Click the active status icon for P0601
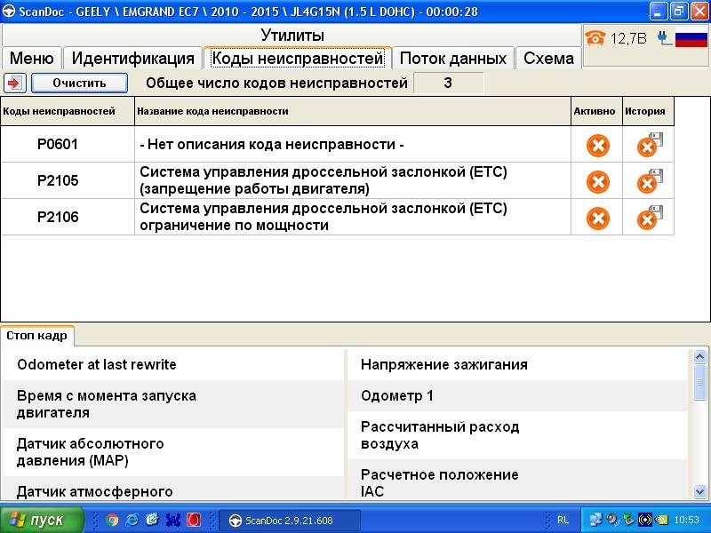This screenshot has width=711, height=533. pyautogui.click(x=598, y=145)
